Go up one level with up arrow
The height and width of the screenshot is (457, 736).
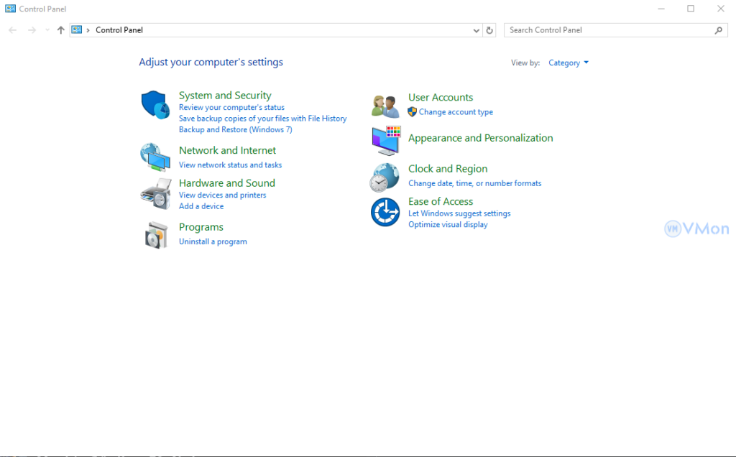coord(60,30)
